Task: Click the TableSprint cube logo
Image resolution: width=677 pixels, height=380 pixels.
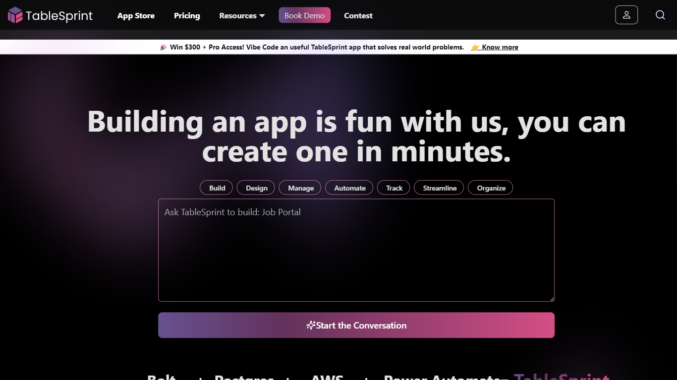Action: pos(15,15)
